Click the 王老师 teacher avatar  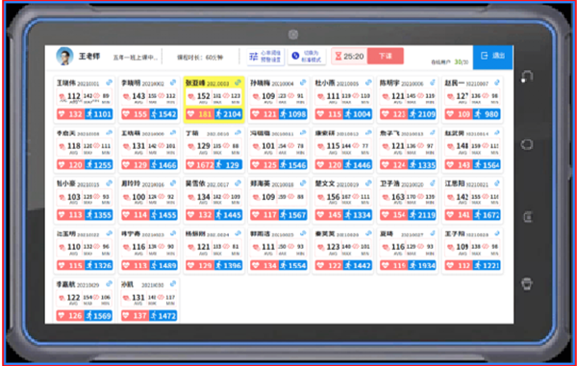(64, 57)
